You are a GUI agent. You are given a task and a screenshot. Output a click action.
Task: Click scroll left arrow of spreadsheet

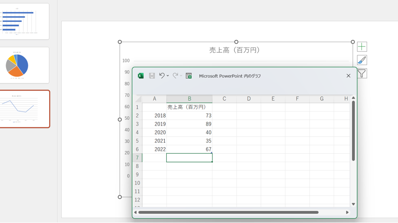point(135,212)
